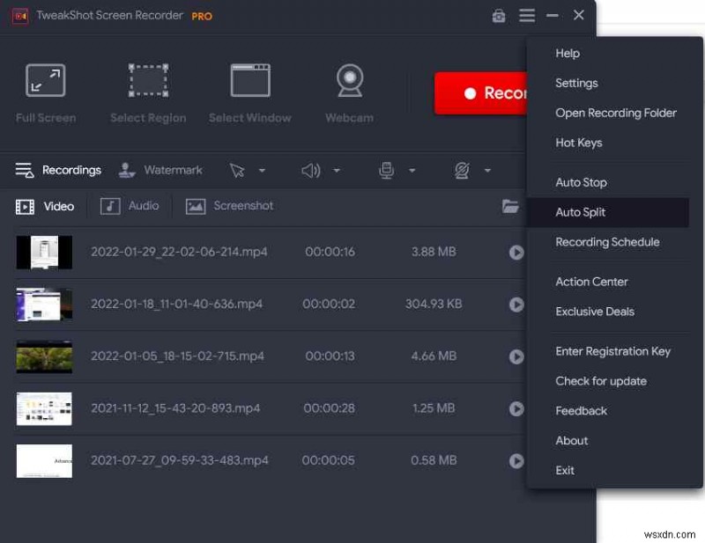Open thumbnail of 2021-07-27_09-59-33-483.mp4
The image size is (705, 543).
tap(44, 461)
